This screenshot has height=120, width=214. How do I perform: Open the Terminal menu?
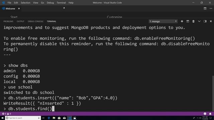61,3
